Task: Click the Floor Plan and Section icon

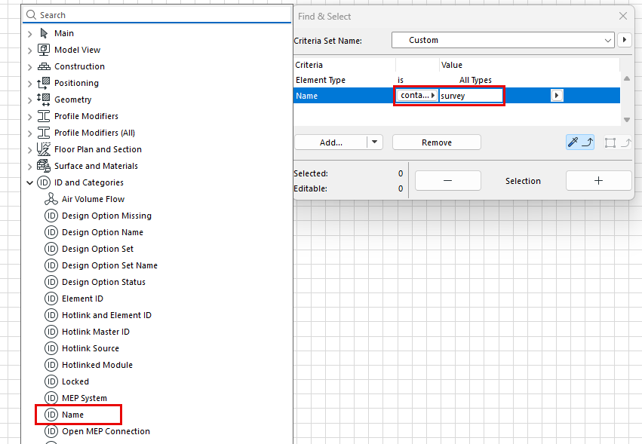Action: pyautogui.click(x=44, y=149)
